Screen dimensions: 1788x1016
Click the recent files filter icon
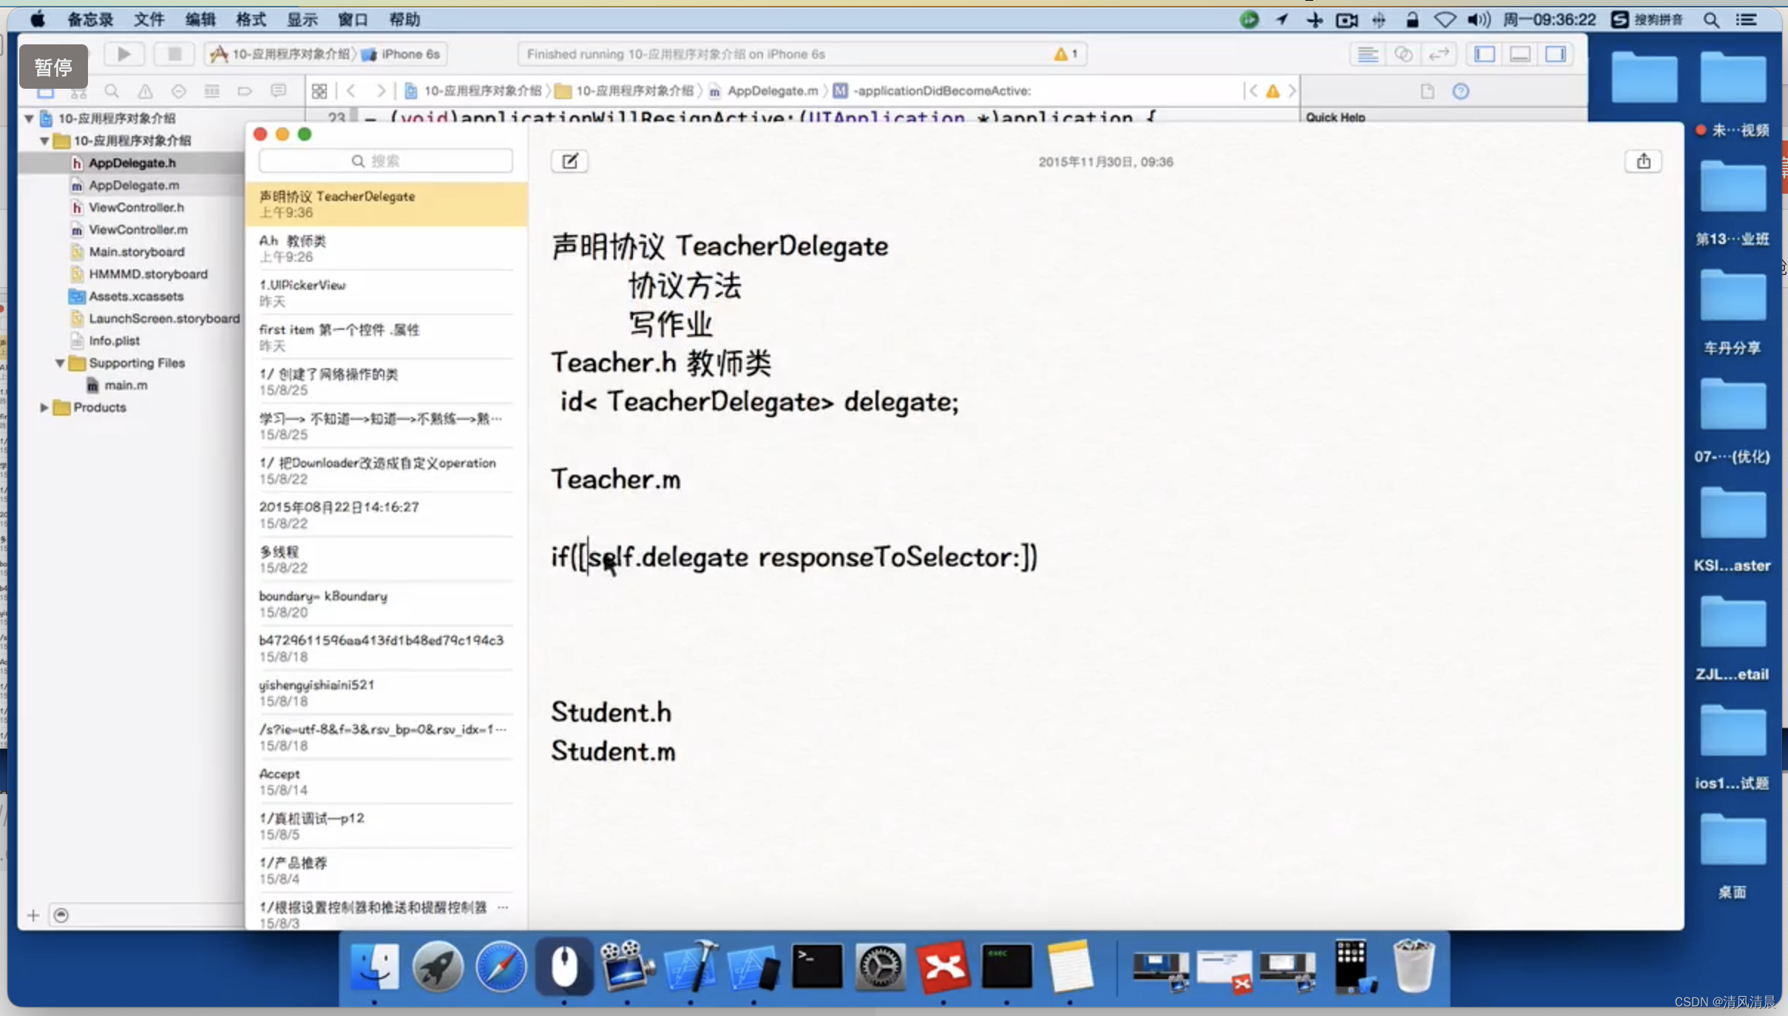pos(61,915)
